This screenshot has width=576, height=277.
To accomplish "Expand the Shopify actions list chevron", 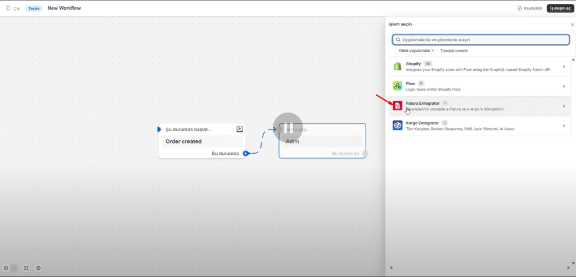I will pyautogui.click(x=564, y=66).
